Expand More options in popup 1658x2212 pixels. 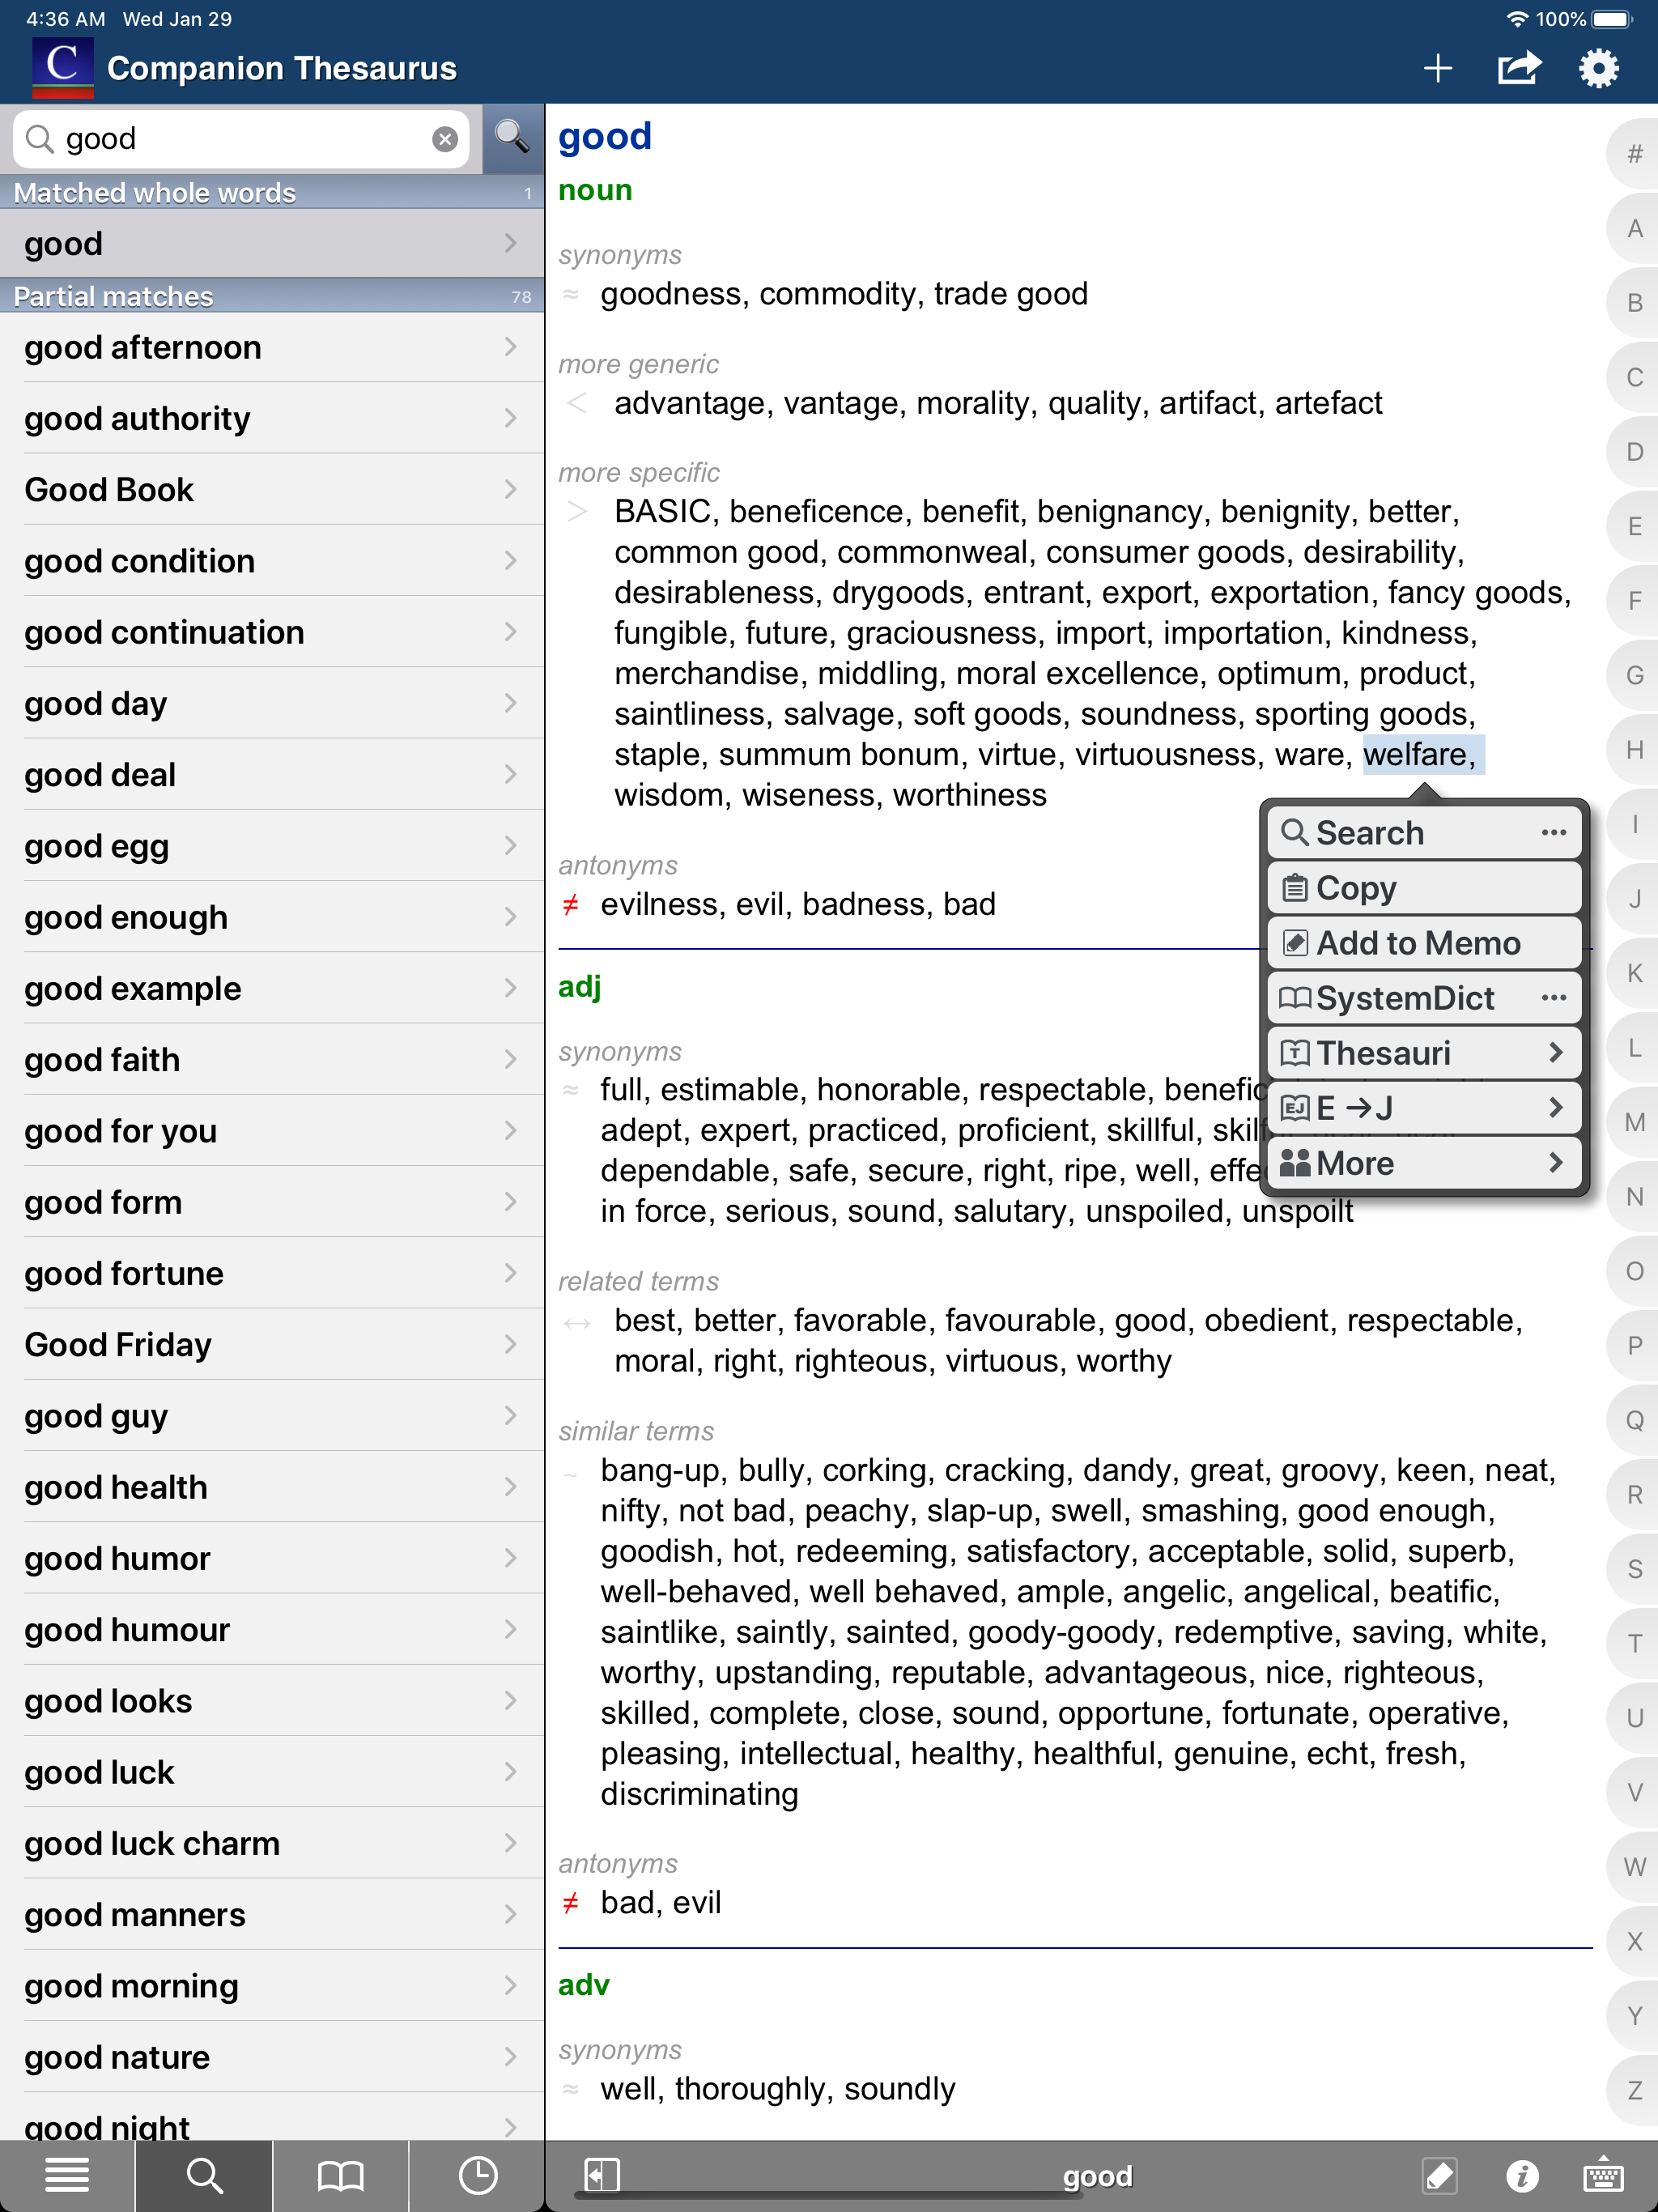tap(1423, 1163)
